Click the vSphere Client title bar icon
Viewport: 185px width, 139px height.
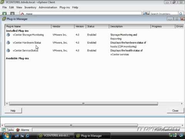click(x=2, y=2)
